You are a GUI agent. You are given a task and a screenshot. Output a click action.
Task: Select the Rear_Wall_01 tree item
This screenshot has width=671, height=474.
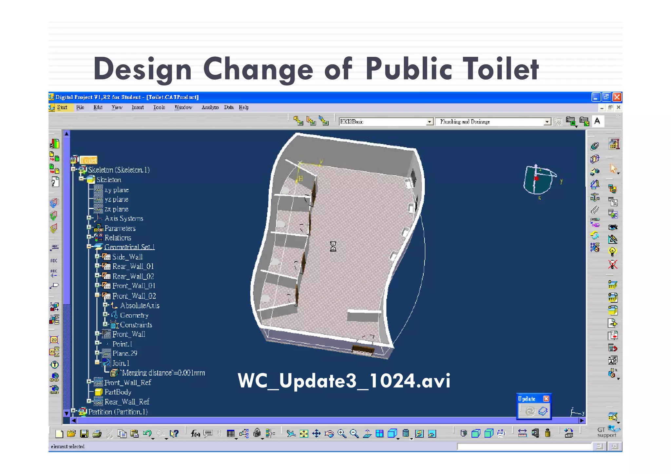pos(133,266)
